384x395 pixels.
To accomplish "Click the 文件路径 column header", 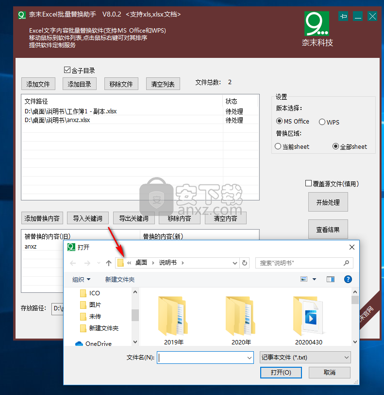I will 122,101.
